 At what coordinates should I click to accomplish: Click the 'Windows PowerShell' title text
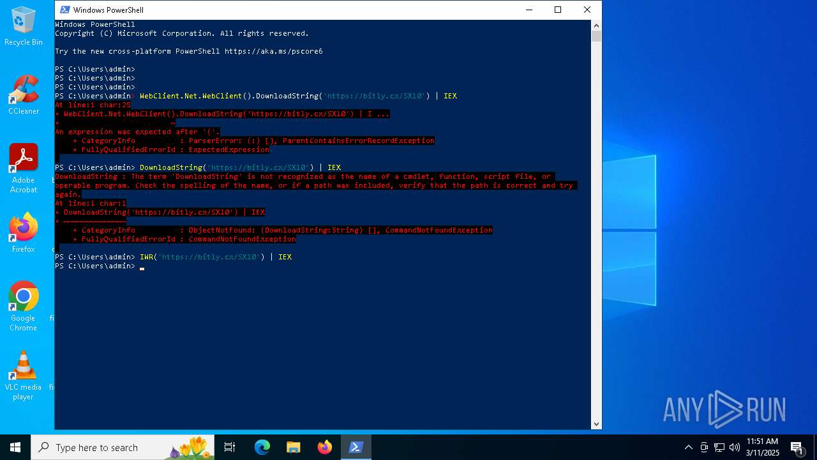point(109,10)
